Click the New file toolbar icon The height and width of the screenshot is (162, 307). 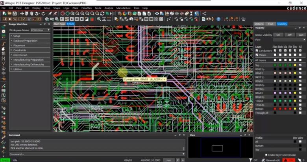tap(4, 13)
